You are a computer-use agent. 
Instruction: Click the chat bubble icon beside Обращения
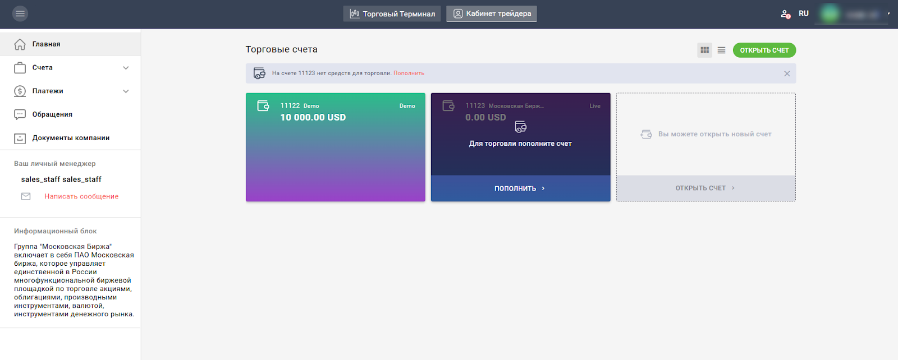pyautogui.click(x=20, y=114)
